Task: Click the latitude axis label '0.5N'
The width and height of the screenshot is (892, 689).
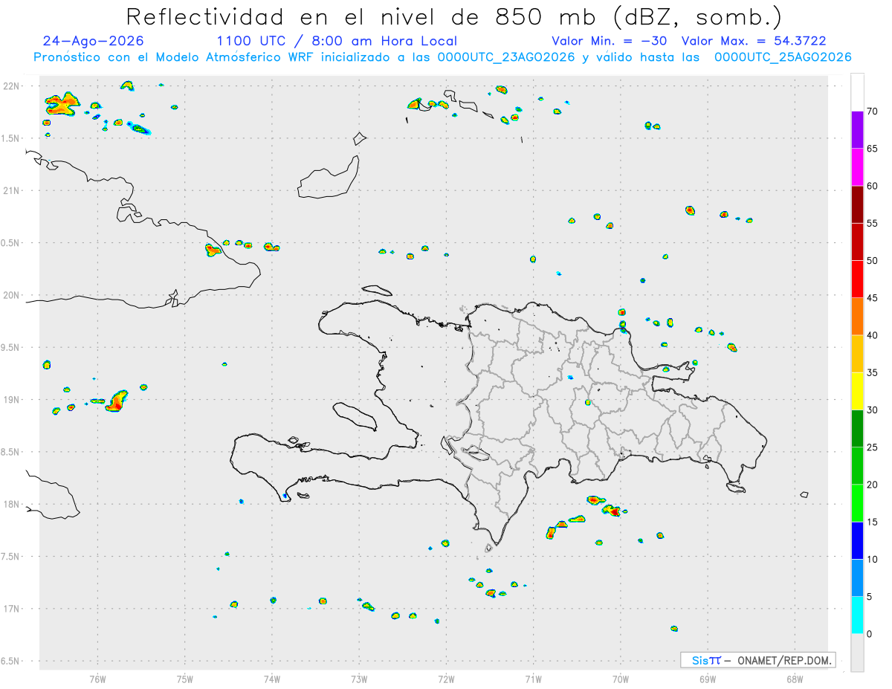Action: tap(11, 243)
